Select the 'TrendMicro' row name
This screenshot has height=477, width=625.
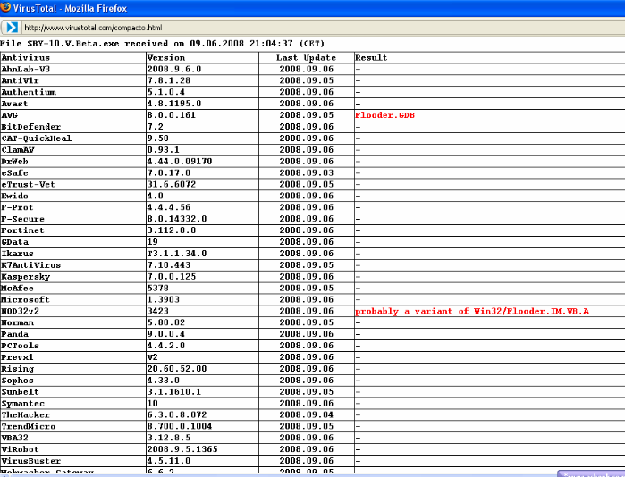[29, 426]
